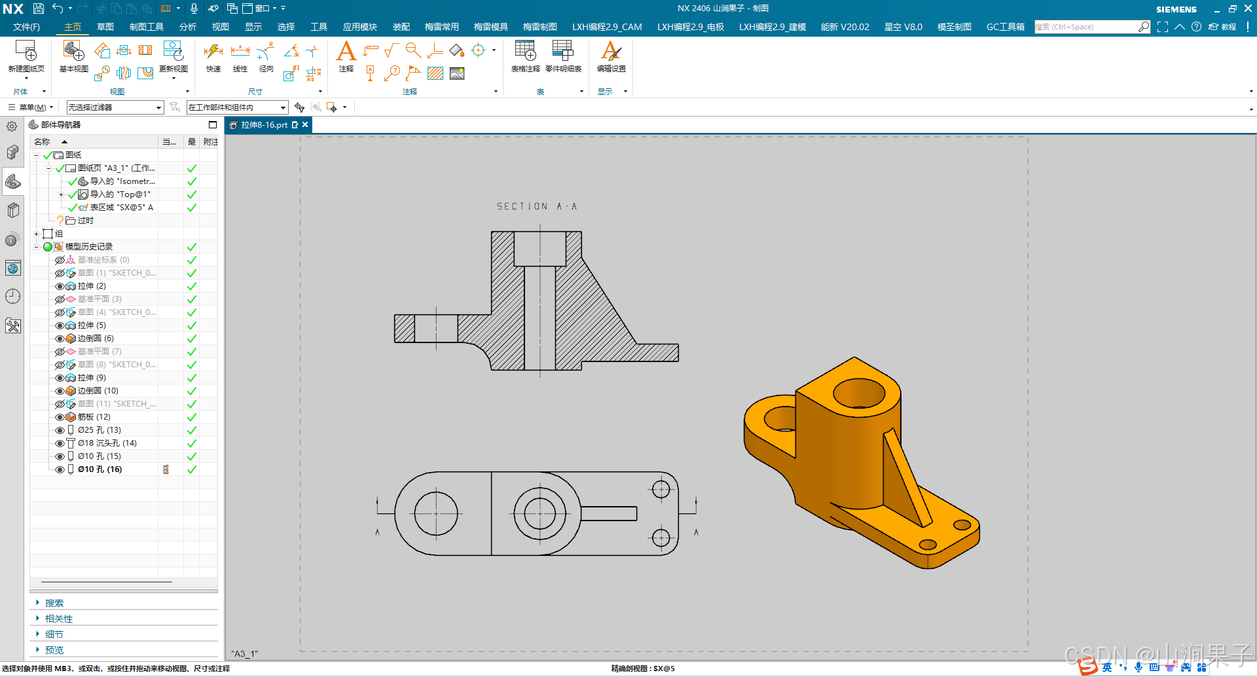Toggle visibility eye of 边倒圆 (6)
The image size is (1257, 677).
tap(60, 338)
